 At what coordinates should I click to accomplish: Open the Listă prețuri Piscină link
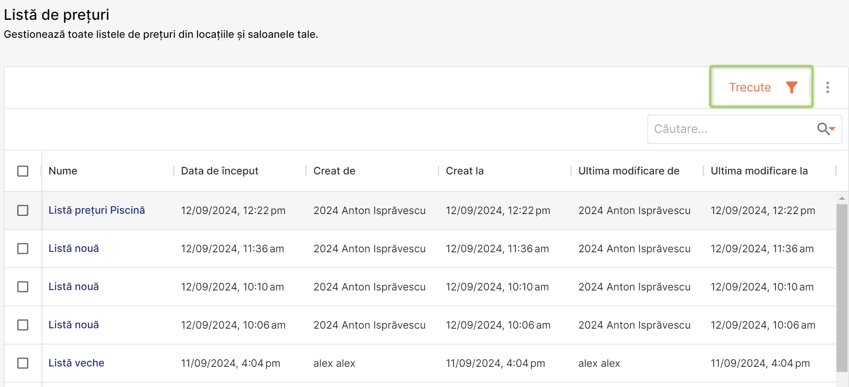click(x=97, y=210)
